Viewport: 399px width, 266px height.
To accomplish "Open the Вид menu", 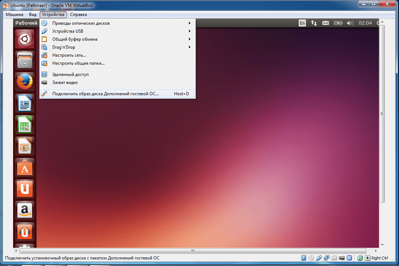I will [x=33, y=15].
